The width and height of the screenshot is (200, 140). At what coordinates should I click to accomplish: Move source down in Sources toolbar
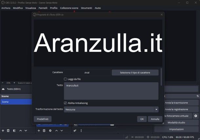(62, 130)
